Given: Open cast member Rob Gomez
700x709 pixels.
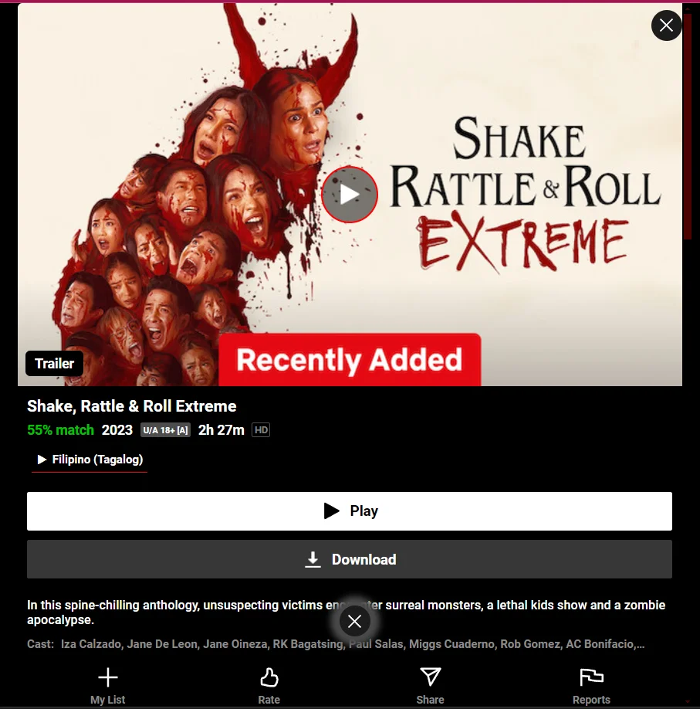Looking at the screenshot, I should [x=530, y=644].
